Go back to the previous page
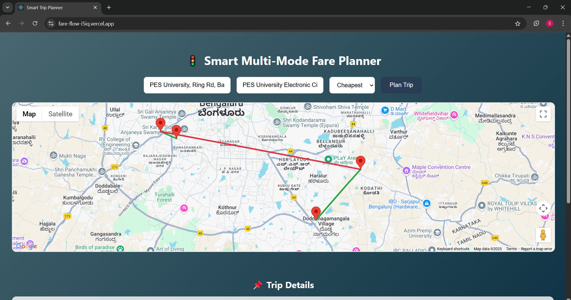This screenshot has width=571, height=300. point(8,23)
